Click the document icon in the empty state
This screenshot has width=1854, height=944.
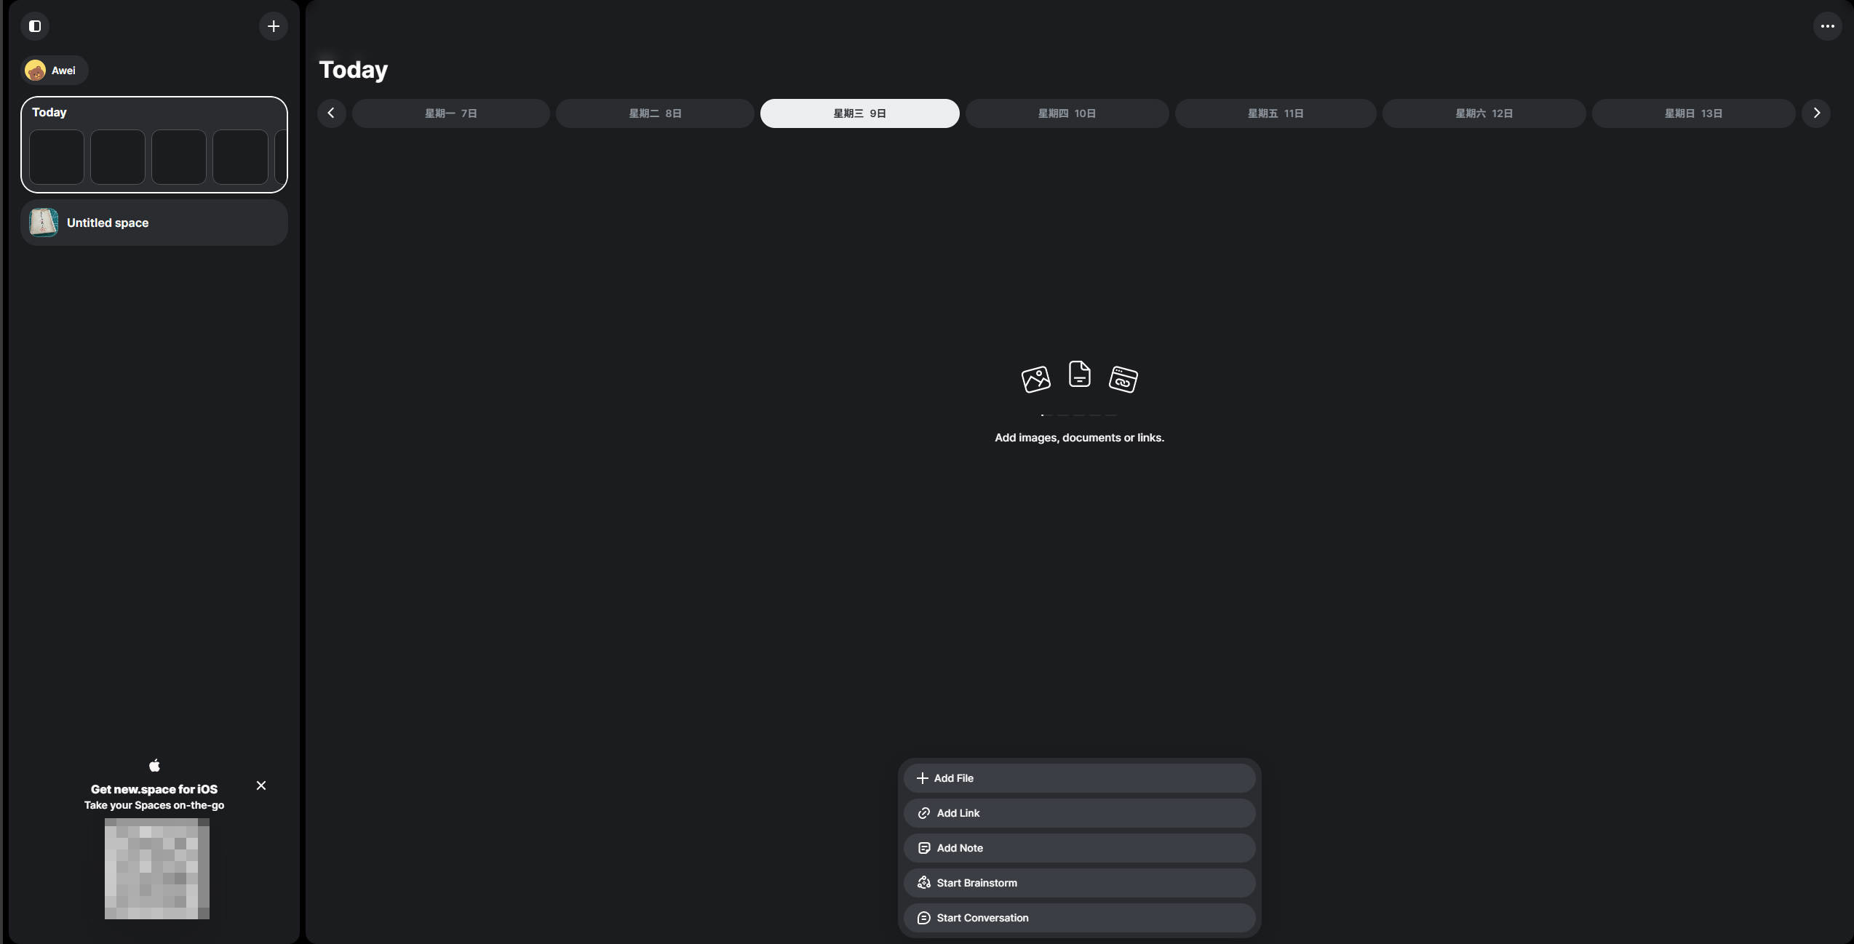click(1080, 374)
